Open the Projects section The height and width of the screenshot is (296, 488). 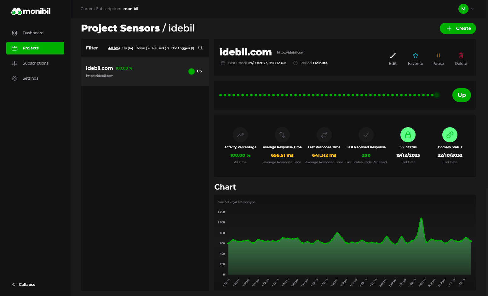(35, 48)
